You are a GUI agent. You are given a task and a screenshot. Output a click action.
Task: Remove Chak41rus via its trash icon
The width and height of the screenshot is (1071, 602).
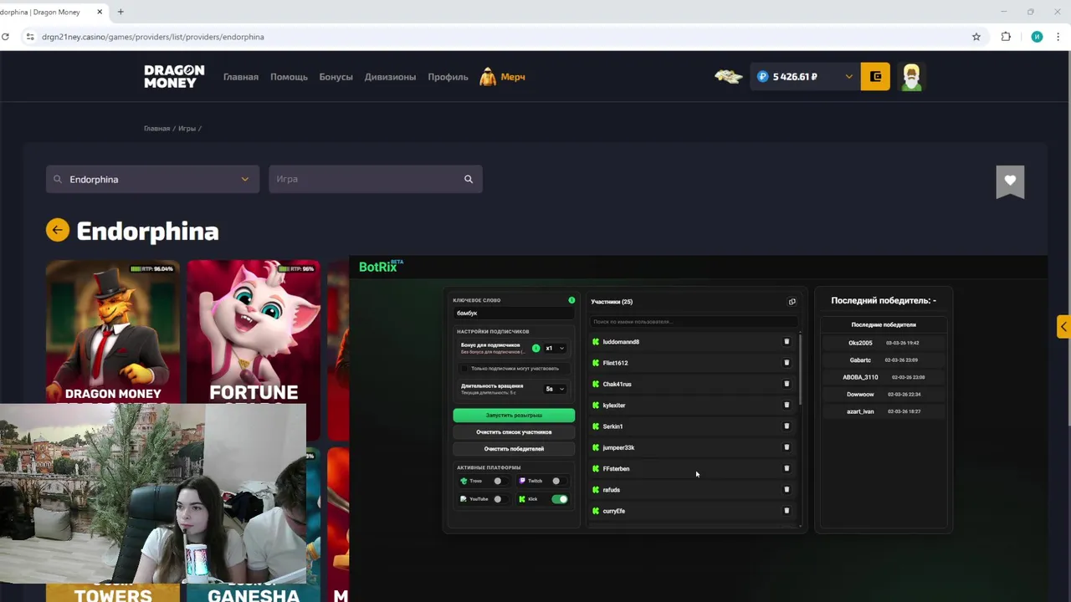787,384
